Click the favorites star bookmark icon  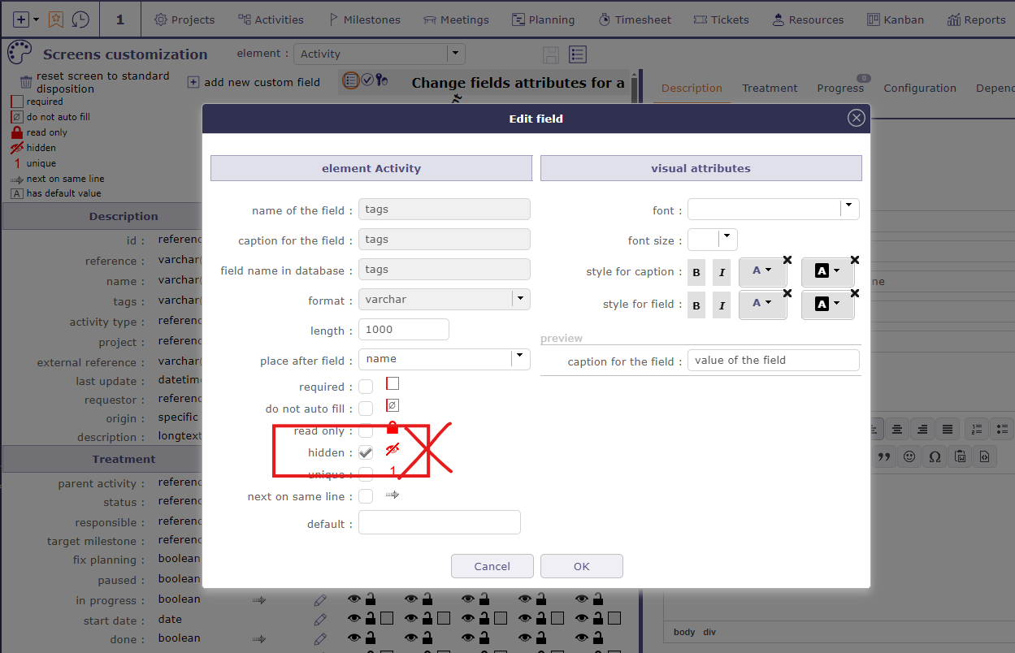tap(55, 19)
